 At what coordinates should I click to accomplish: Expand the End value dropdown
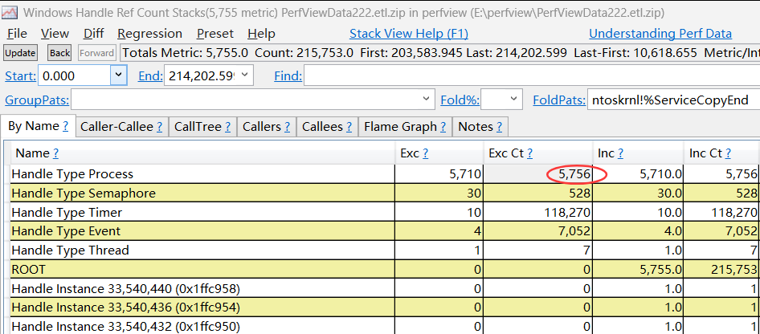coord(243,75)
